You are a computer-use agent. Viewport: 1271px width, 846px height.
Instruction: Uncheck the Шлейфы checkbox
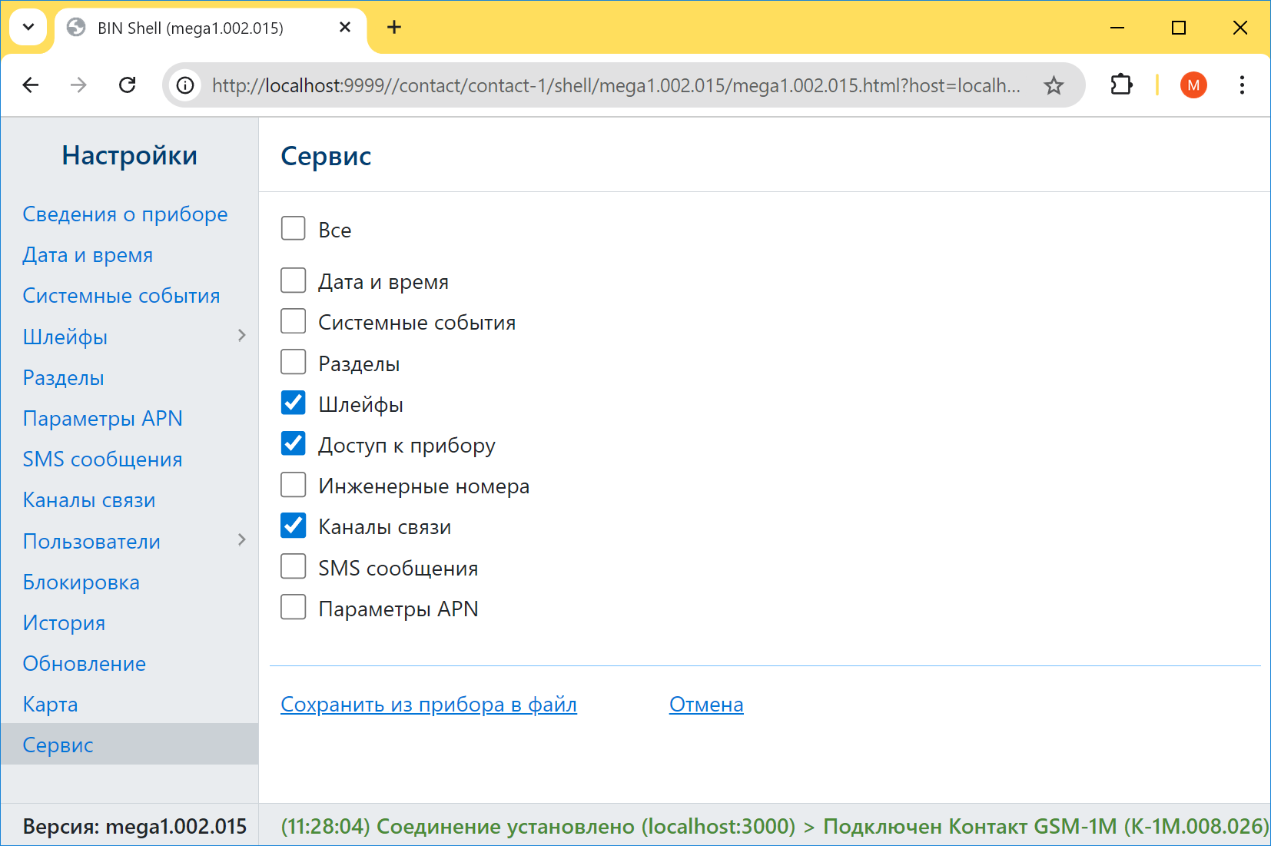294,403
